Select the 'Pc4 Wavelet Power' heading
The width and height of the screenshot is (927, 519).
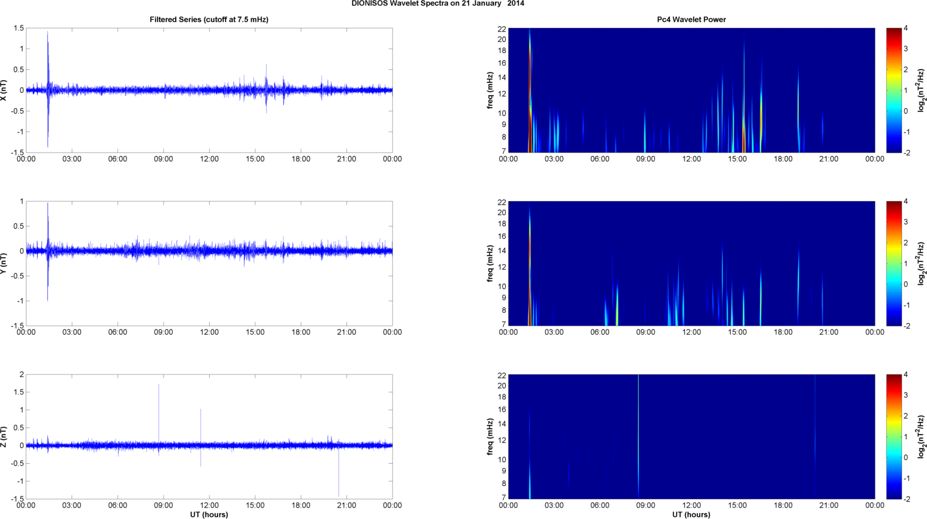click(691, 19)
